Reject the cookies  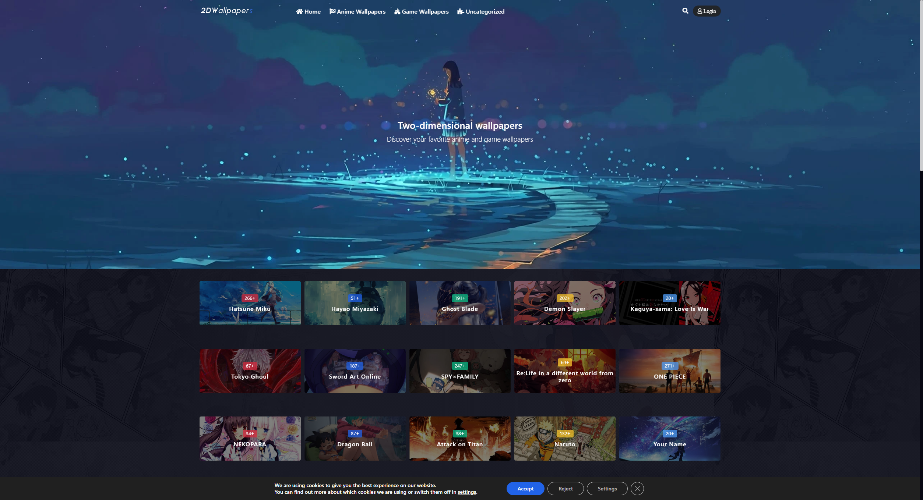[x=565, y=489]
